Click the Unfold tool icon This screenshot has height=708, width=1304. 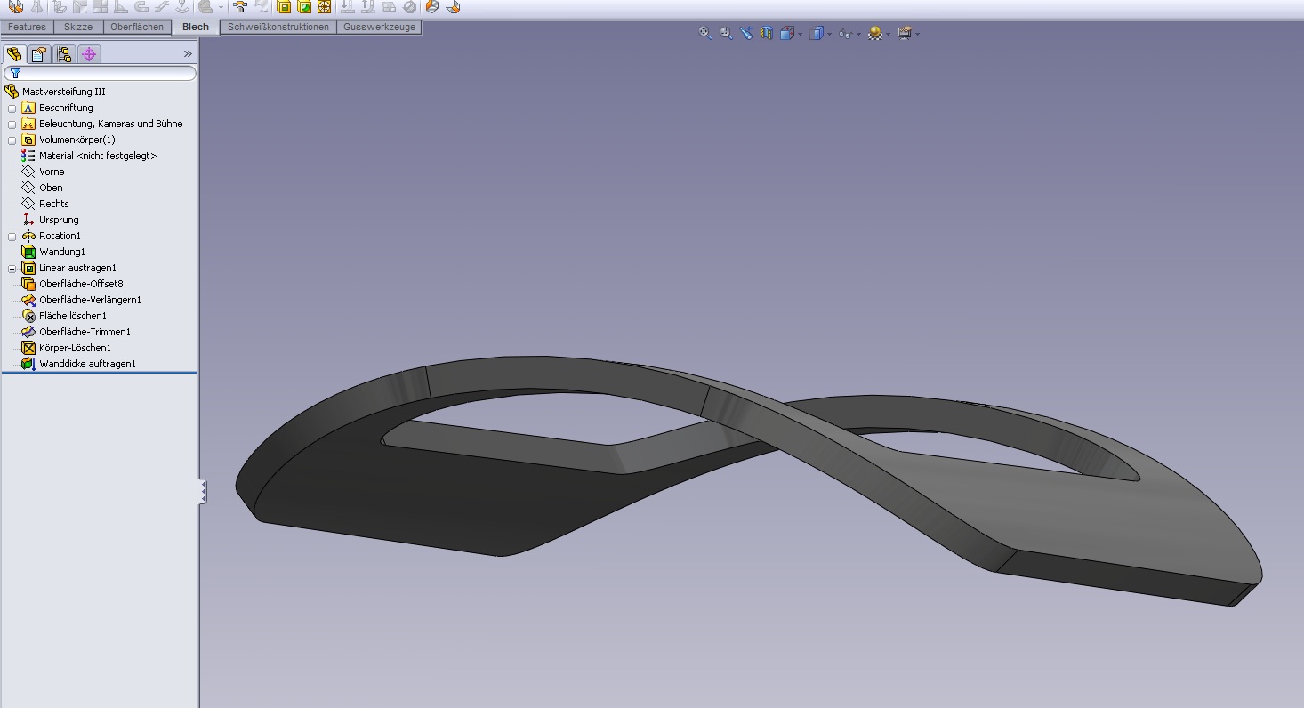[347, 6]
